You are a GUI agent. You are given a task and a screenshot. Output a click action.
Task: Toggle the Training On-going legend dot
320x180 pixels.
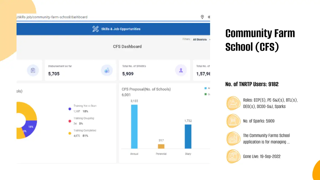click(x=70, y=121)
